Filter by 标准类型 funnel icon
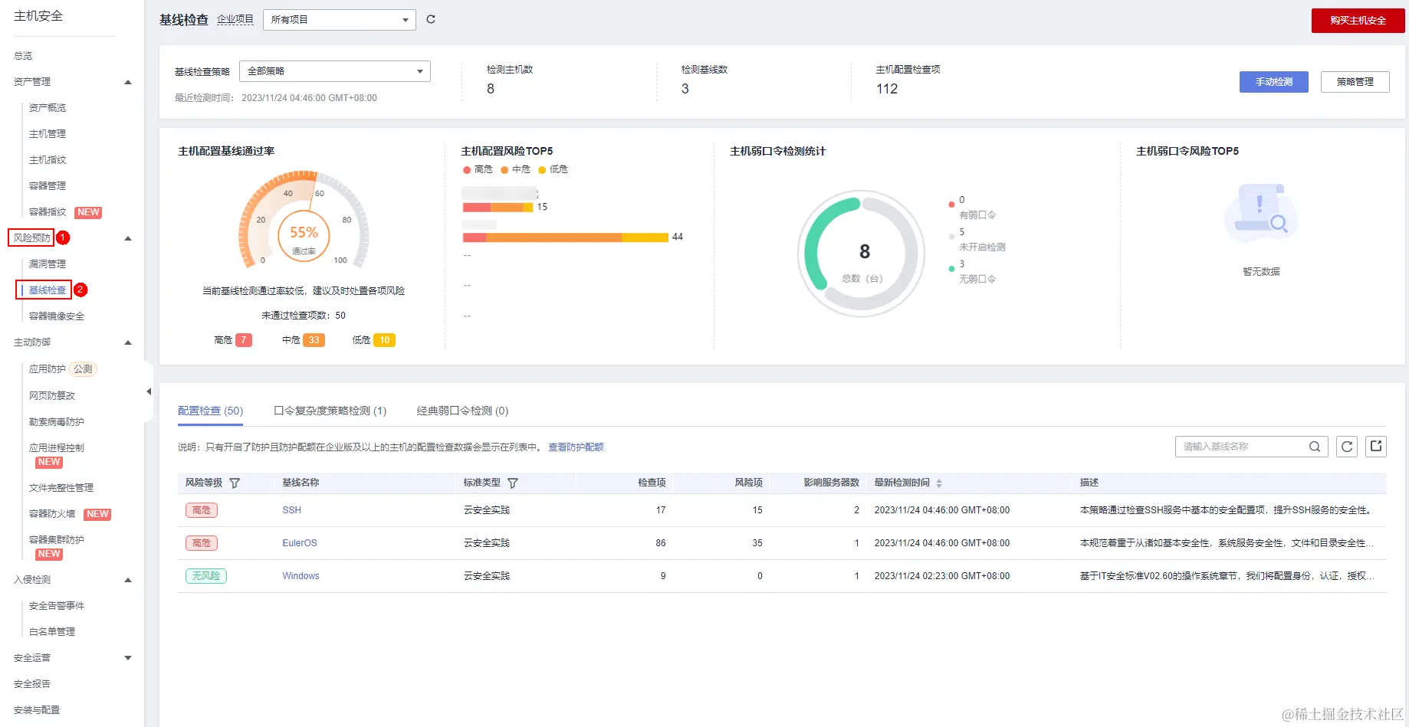 [x=513, y=483]
